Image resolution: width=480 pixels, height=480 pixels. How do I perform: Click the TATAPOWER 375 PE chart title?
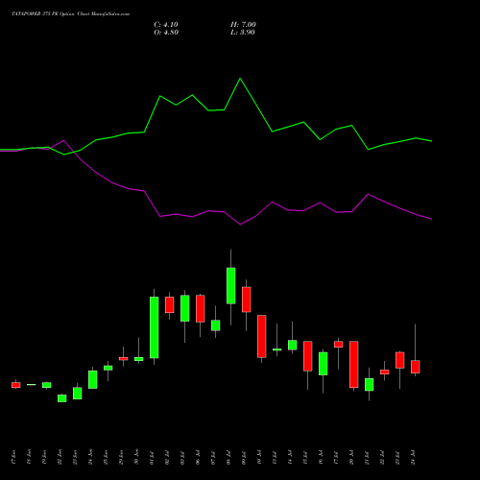click(x=71, y=14)
